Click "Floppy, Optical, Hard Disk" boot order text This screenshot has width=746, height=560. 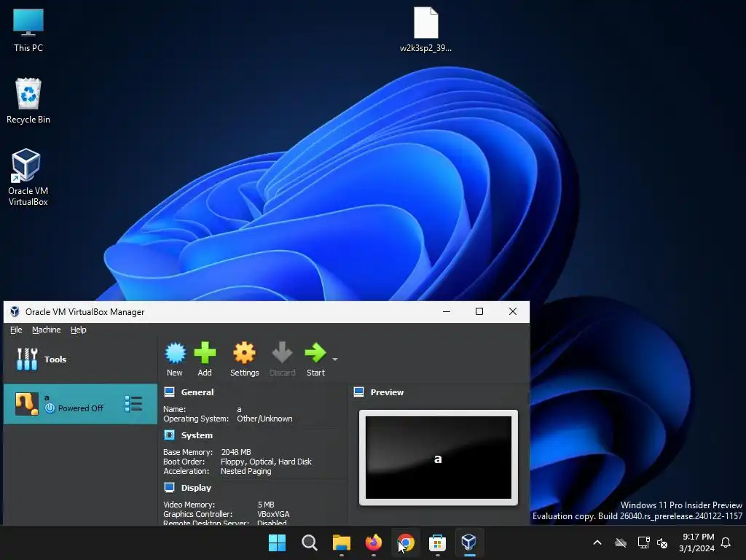point(266,462)
